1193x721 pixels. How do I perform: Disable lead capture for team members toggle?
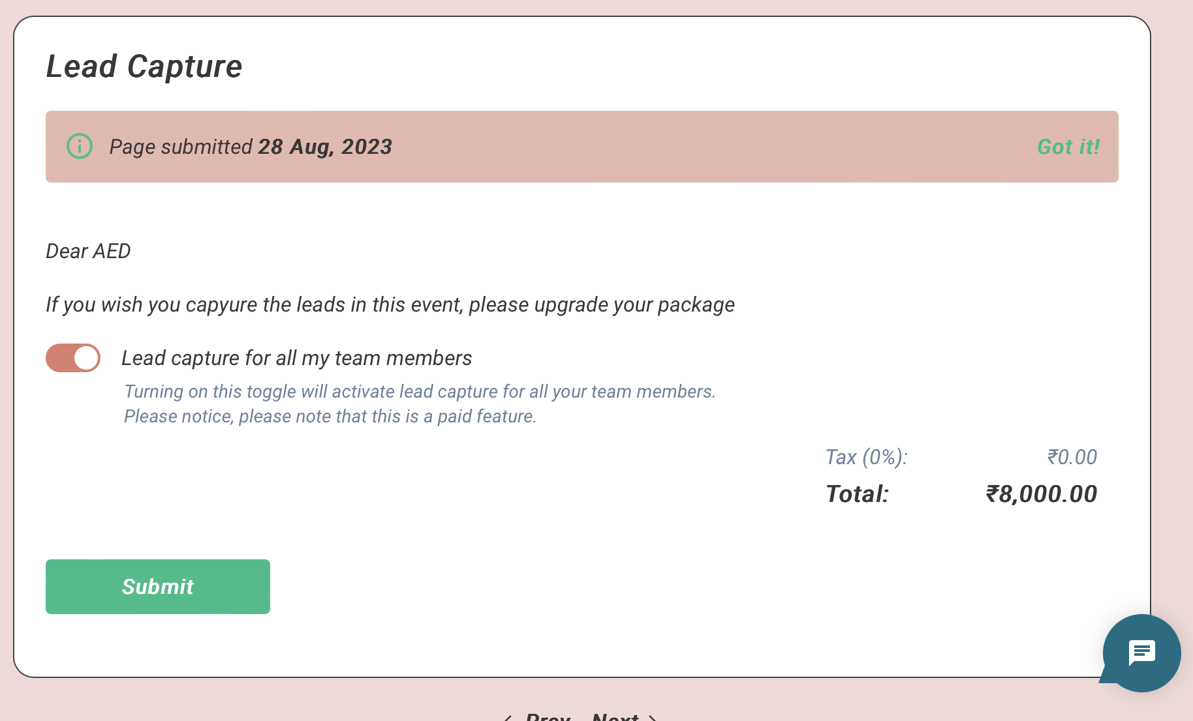(73, 358)
